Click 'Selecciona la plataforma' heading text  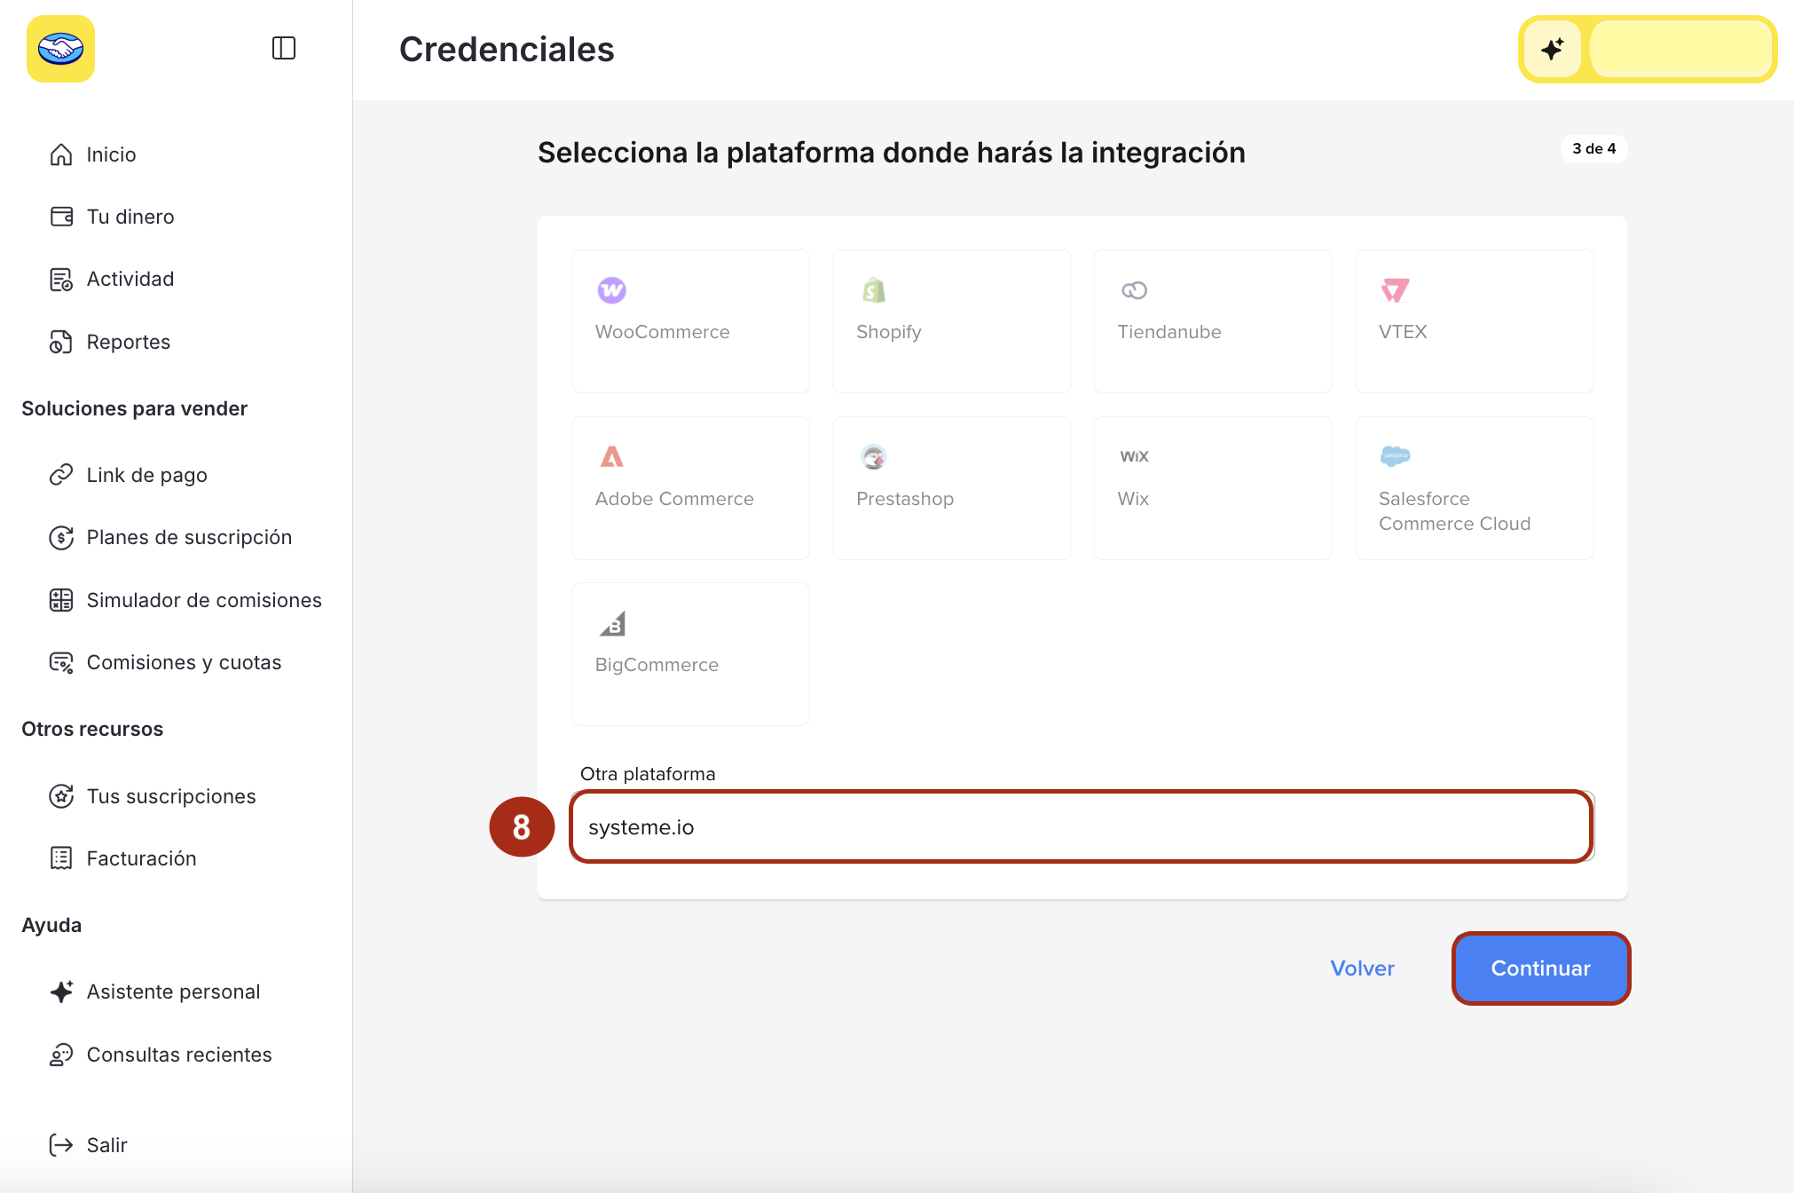coord(892,153)
